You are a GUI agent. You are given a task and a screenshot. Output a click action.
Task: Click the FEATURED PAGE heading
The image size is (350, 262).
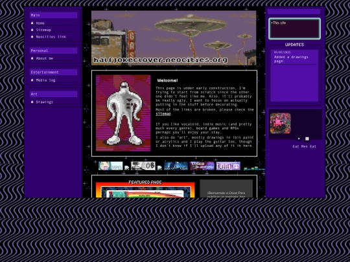145,182
